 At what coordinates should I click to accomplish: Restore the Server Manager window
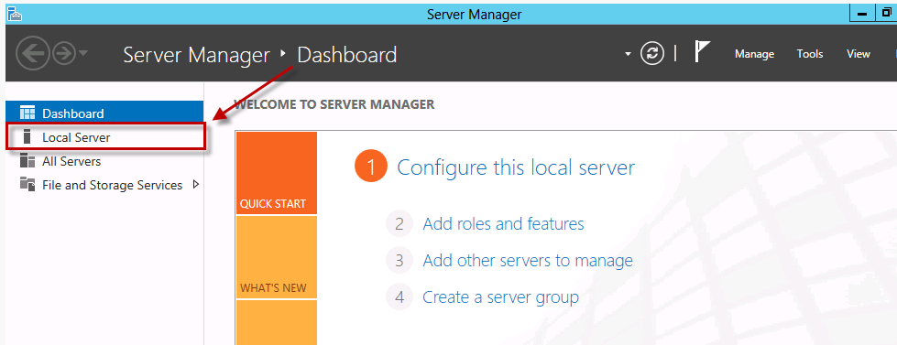[886, 13]
